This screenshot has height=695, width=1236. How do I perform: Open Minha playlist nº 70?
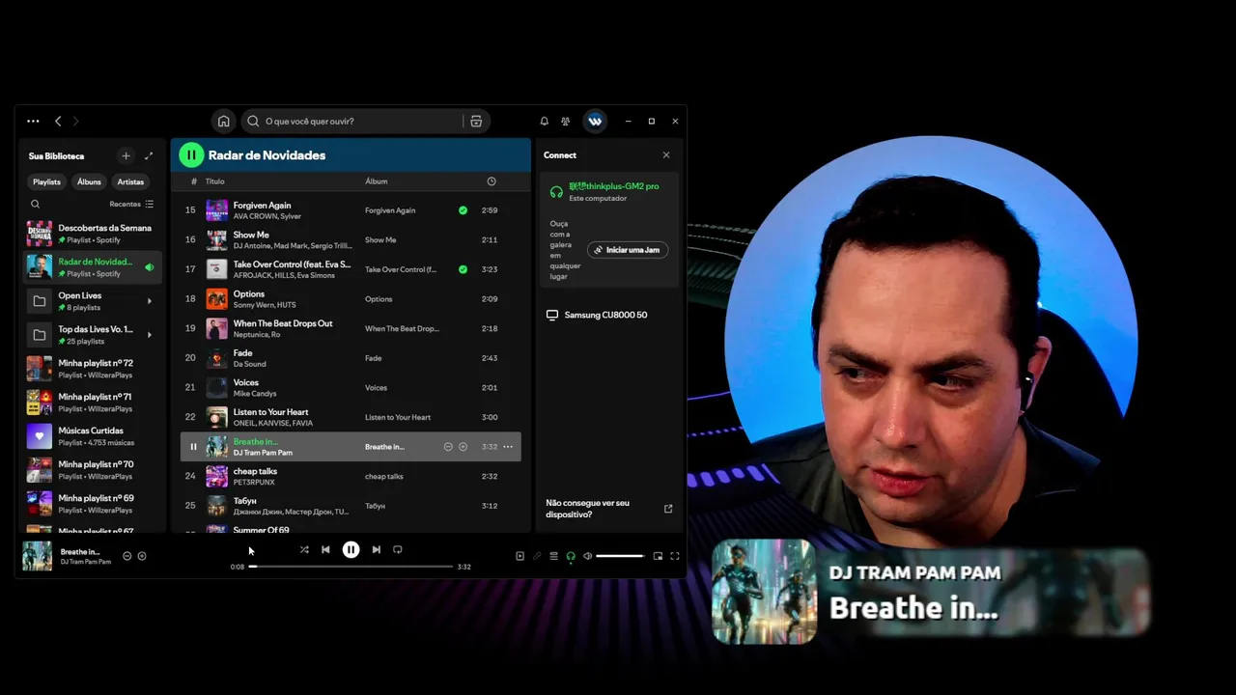tap(93, 470)
